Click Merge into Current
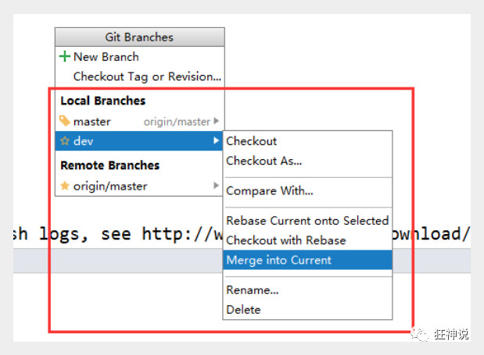484x355 pixels. click(307, 260)
